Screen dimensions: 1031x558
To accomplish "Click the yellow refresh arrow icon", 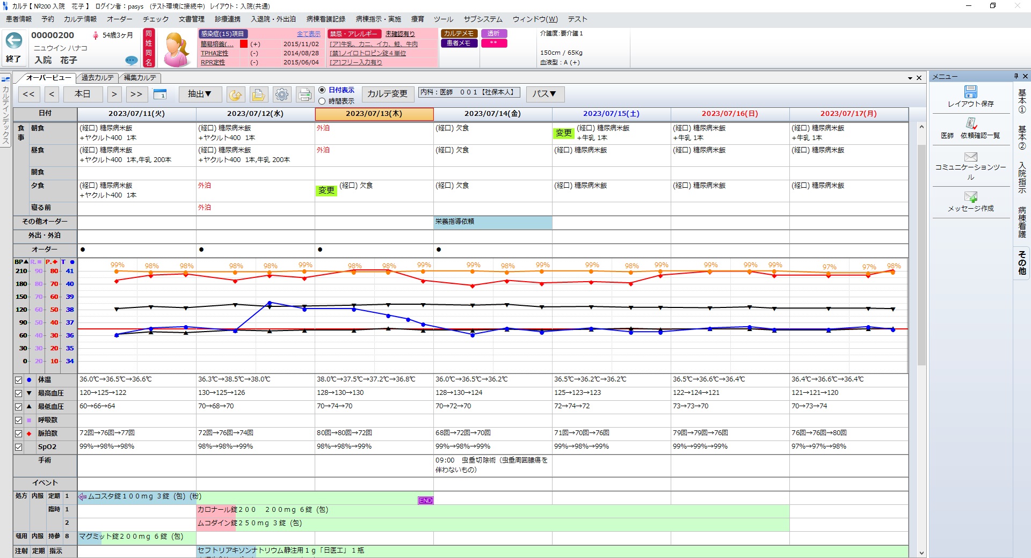I will (235, 94).
